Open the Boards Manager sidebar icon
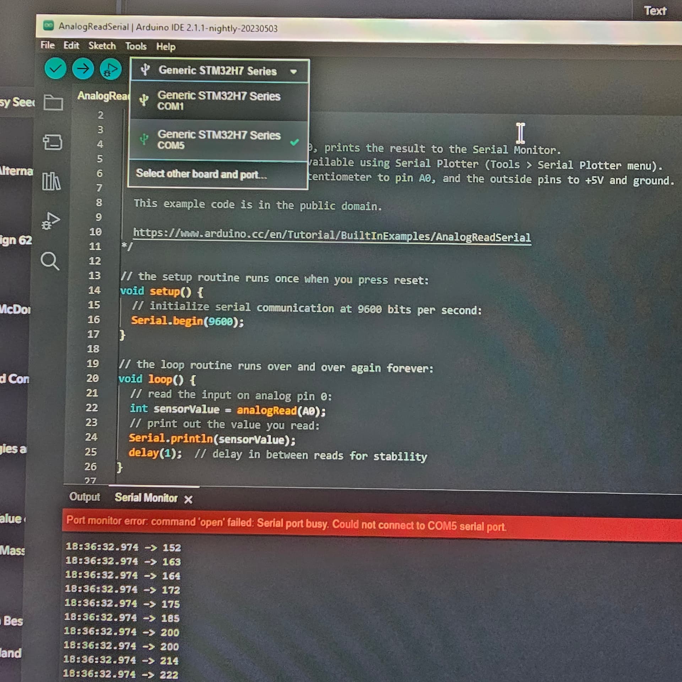Viewport: 682px width, 682px height. 53,142
